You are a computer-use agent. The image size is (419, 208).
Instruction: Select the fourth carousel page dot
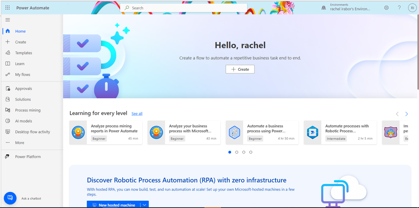click(251, 152)
